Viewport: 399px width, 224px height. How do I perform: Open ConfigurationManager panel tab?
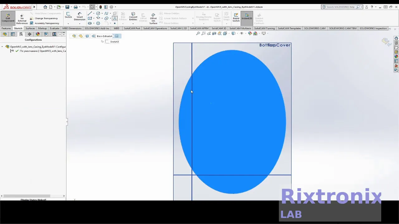tap(21, 34)
